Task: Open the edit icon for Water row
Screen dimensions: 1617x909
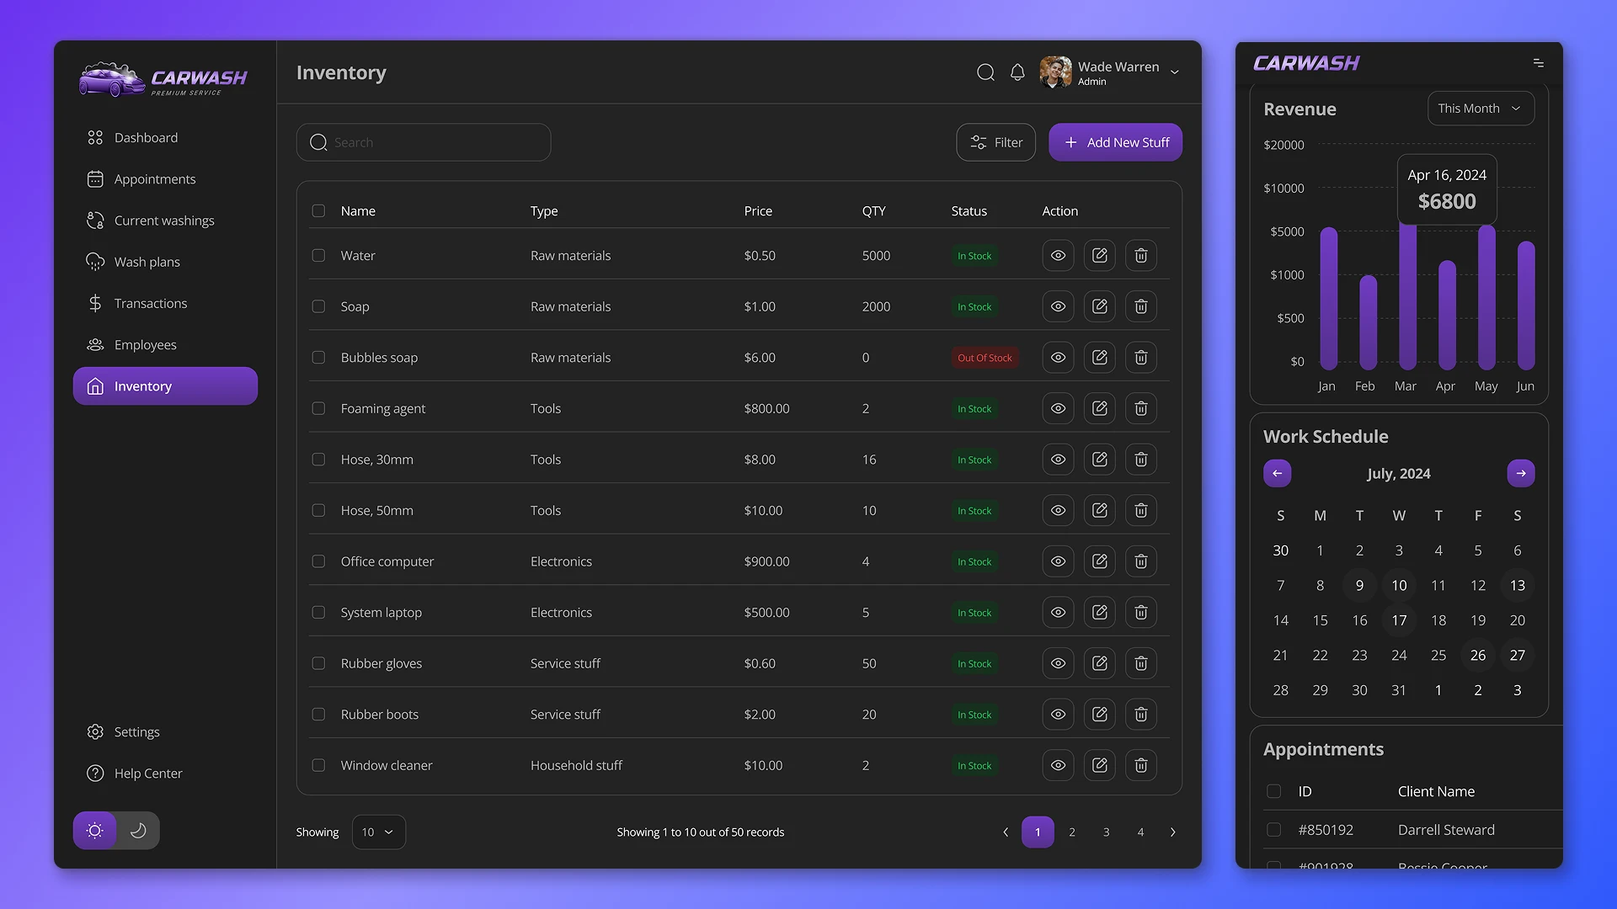Action: (1099, 255)
